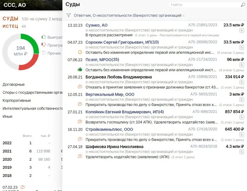The image size is (247, 191).
Task: Click the filter funnel icon
Action: tap(68, 15)
